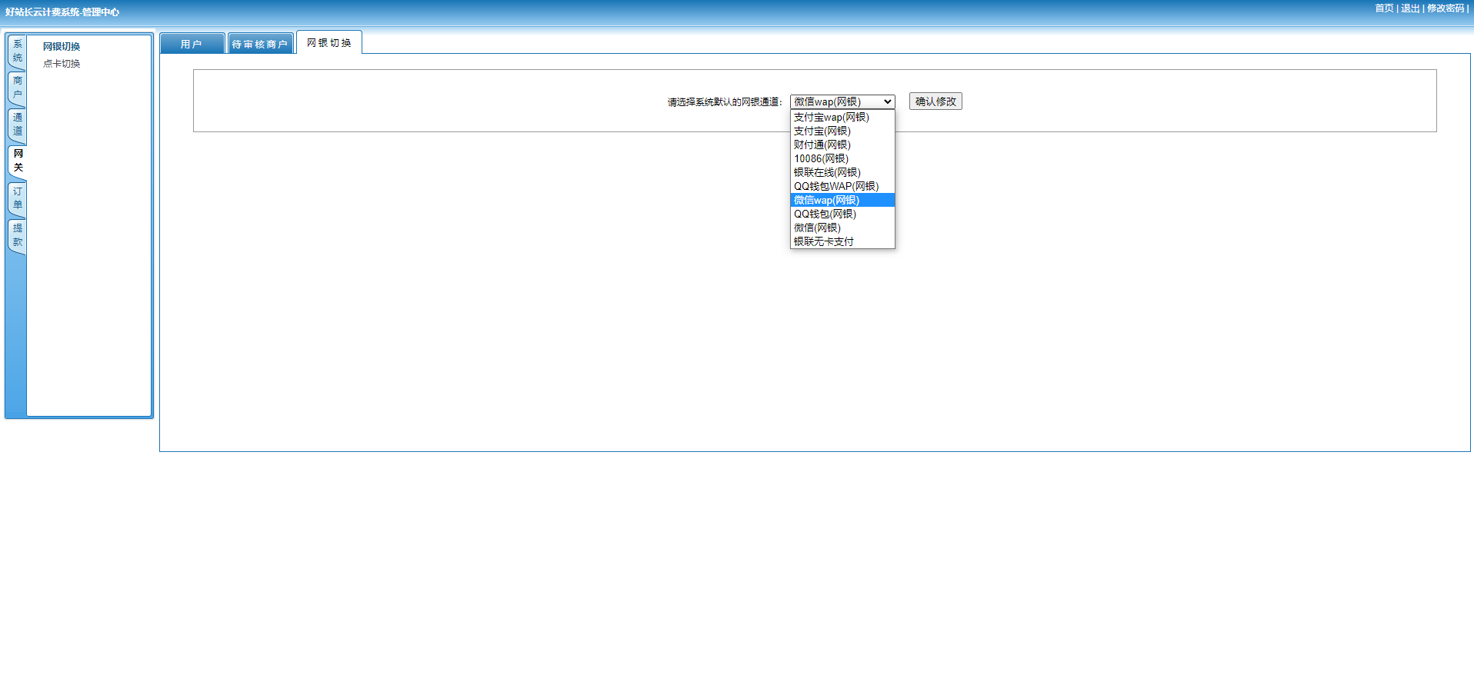Click the 退出 logout link

pos(1410,8)
